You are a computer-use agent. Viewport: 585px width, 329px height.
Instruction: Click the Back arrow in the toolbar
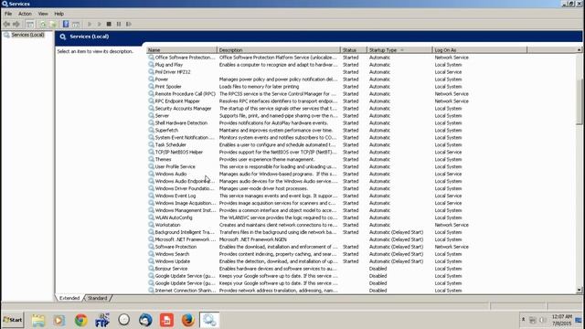coord(6,25)
